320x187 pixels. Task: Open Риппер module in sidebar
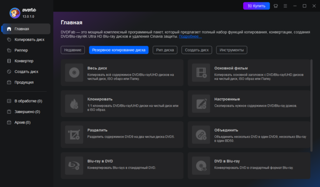point(26,50)
